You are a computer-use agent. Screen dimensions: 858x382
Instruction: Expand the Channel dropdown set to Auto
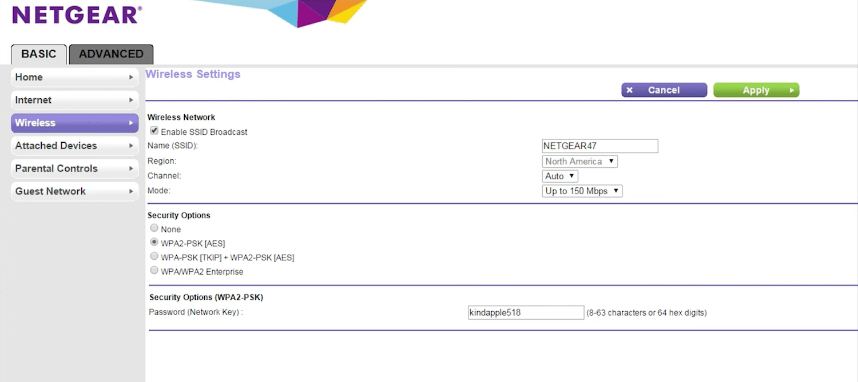pos(560,176)
